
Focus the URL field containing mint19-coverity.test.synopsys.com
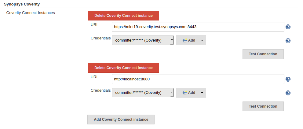click(198, 27)
